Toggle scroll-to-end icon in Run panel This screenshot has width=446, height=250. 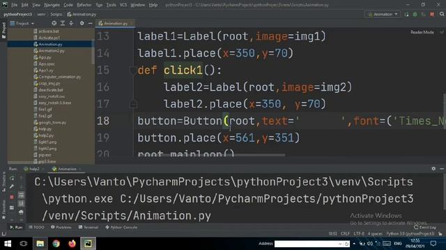point(21,203)
